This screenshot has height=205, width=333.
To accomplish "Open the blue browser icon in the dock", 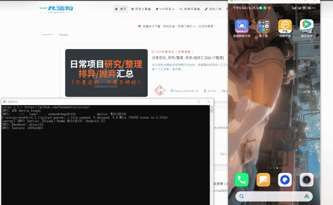I will click(285, 180).
